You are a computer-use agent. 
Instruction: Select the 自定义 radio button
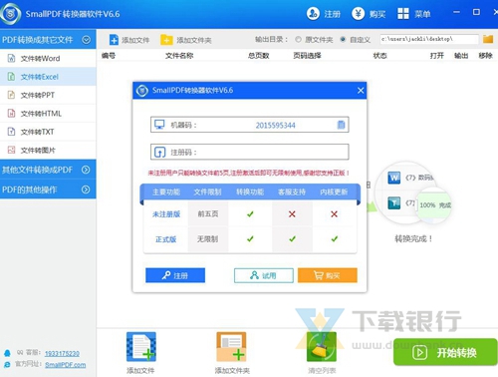[x=343, y=39]
